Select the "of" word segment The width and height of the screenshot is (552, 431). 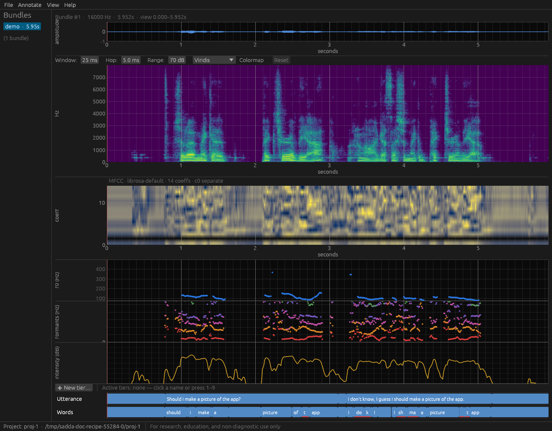pyautogui.click(x=297, y=412)
